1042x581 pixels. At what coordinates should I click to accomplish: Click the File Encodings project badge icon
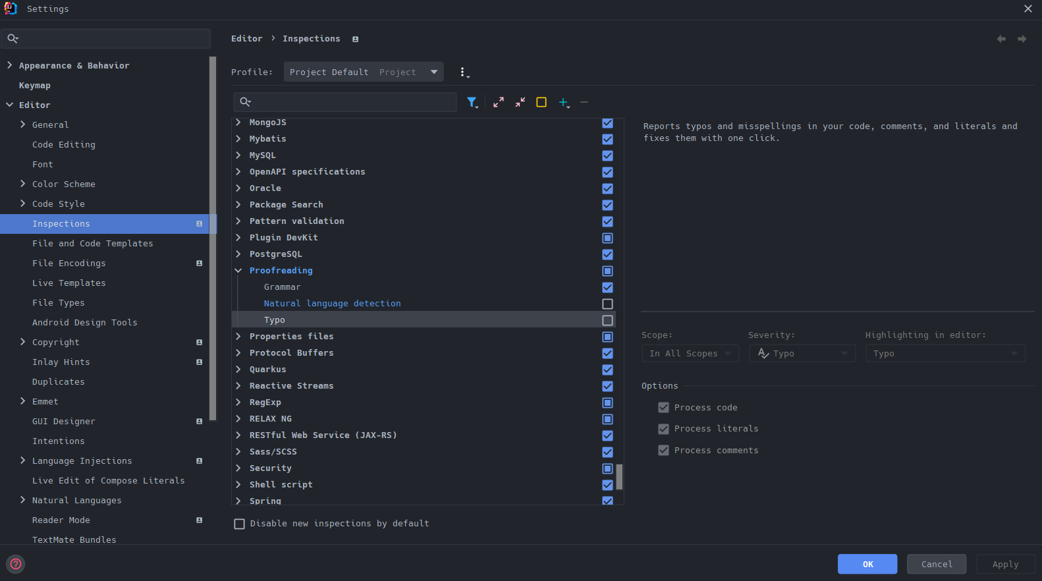coord(199,263)
